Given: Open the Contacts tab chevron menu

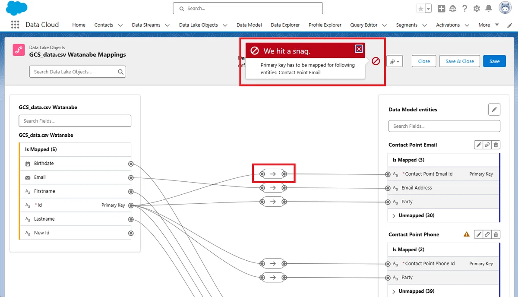Looking at the screenshot, I should pos(120,25).
